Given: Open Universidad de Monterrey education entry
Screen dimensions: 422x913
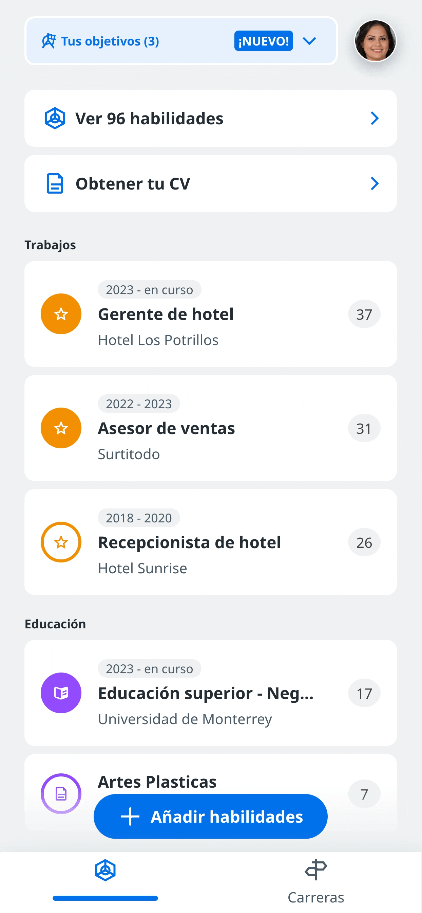Looking at the screenshot, I should 211,693.
